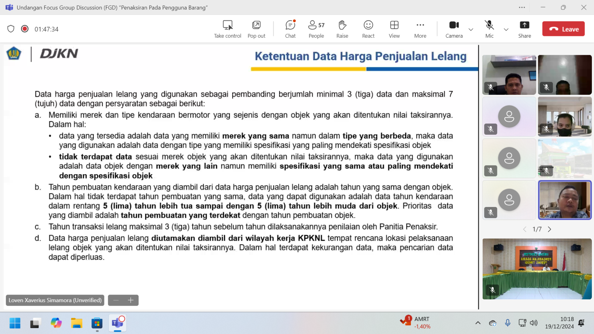This screenshot has width=594, height=334.
Task: Unmute your Mic
Action: point(489,29)
